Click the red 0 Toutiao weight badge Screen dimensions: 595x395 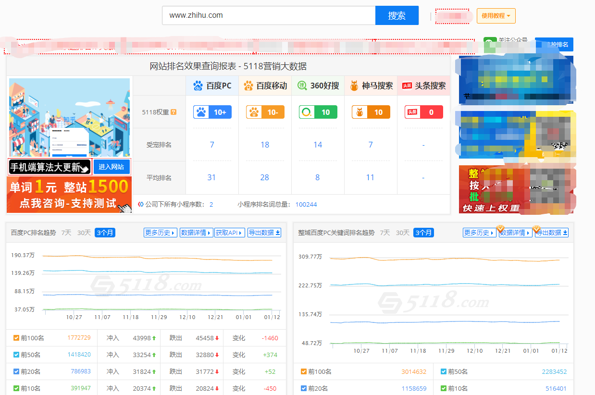pos(423,111)
